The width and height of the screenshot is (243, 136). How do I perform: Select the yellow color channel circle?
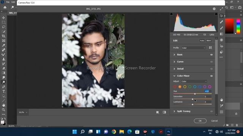pyautogui.click(x=185, y=87)
